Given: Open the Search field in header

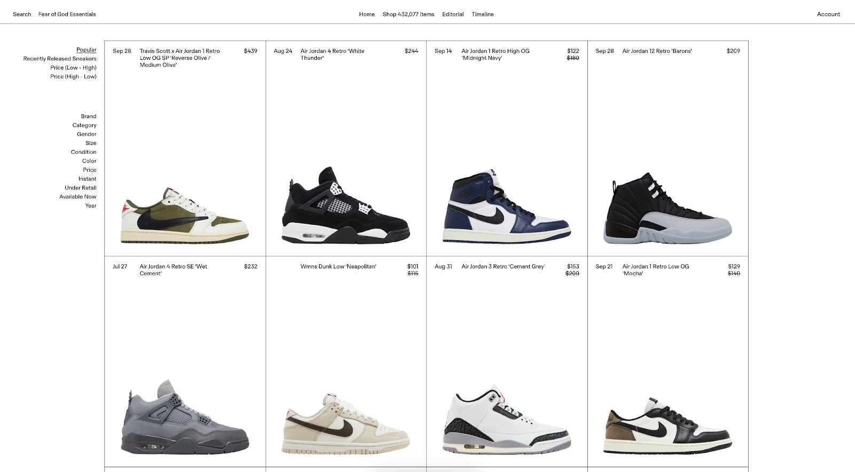Looking at the screenshot, I should tap(22, 14).
